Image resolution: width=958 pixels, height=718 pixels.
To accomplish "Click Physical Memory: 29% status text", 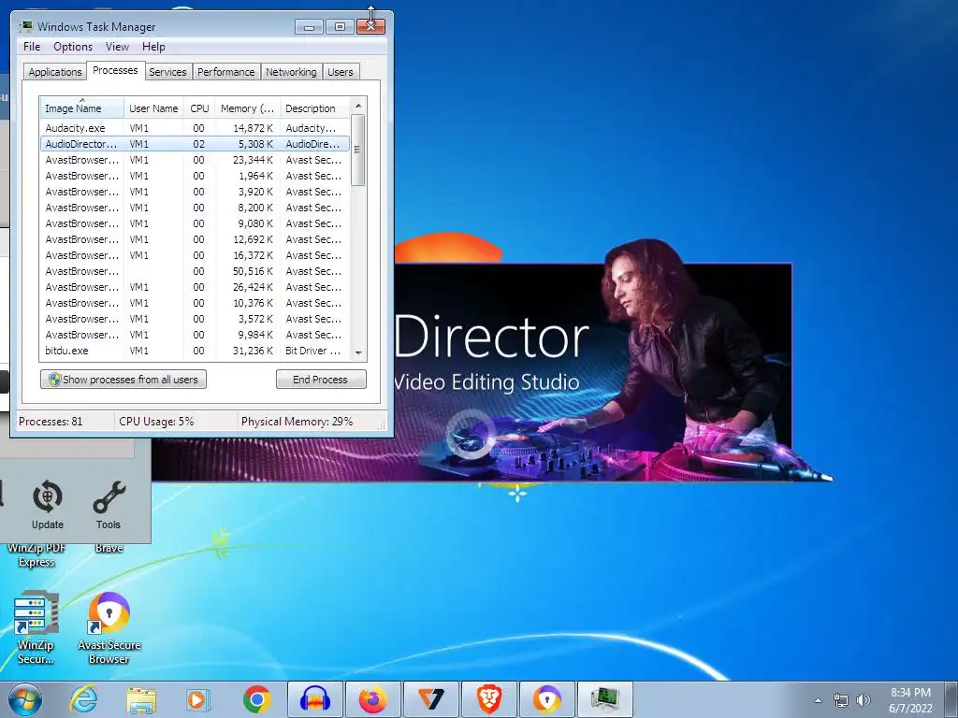I will (x=297, y=422).
